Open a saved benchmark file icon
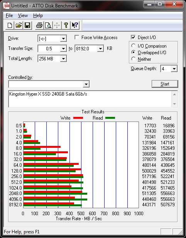The height and width of the screenshot is (238, 186). tap(19, 25)
